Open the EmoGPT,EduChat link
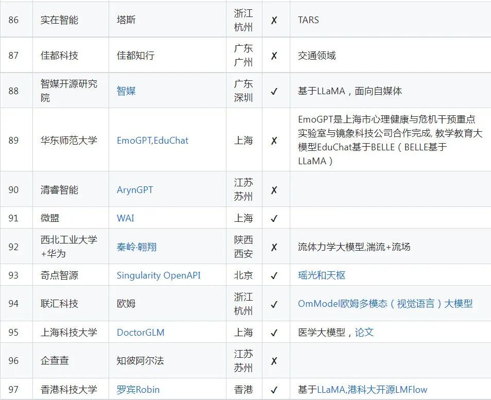The height and width of the screenshot is (400, 491). pyautogui.click(x=152, y=141)
